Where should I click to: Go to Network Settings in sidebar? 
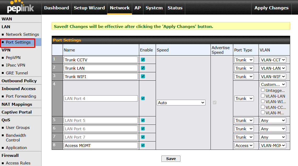(22, 34)
